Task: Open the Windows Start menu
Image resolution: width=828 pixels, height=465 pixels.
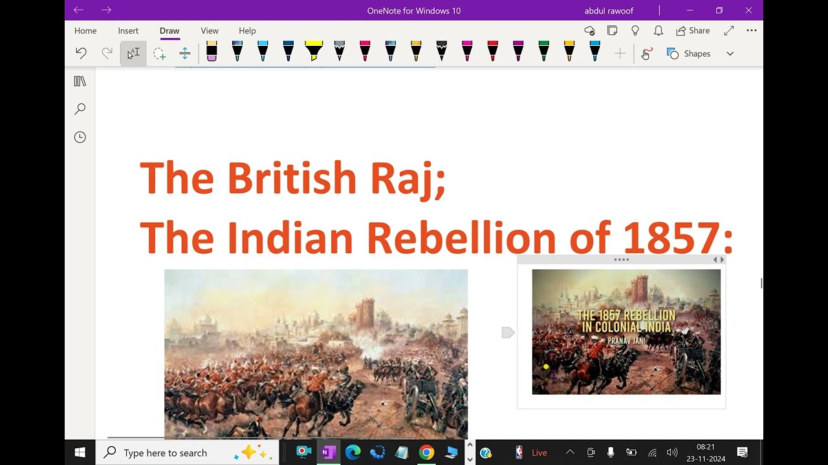Action: coord(80,453)
